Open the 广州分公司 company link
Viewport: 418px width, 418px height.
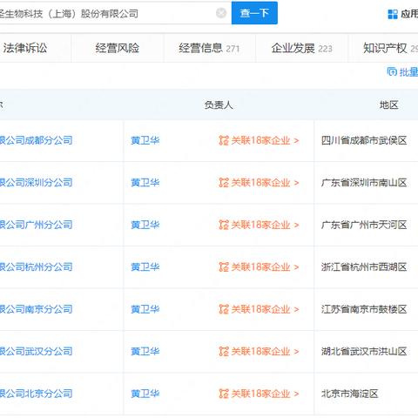pyautogui.click(x=36, y=225)
